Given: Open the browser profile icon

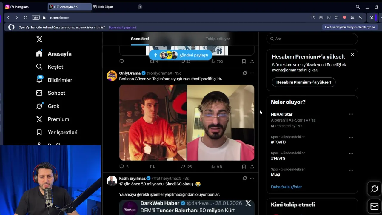Looking at the screenshot, I should 360,18.
